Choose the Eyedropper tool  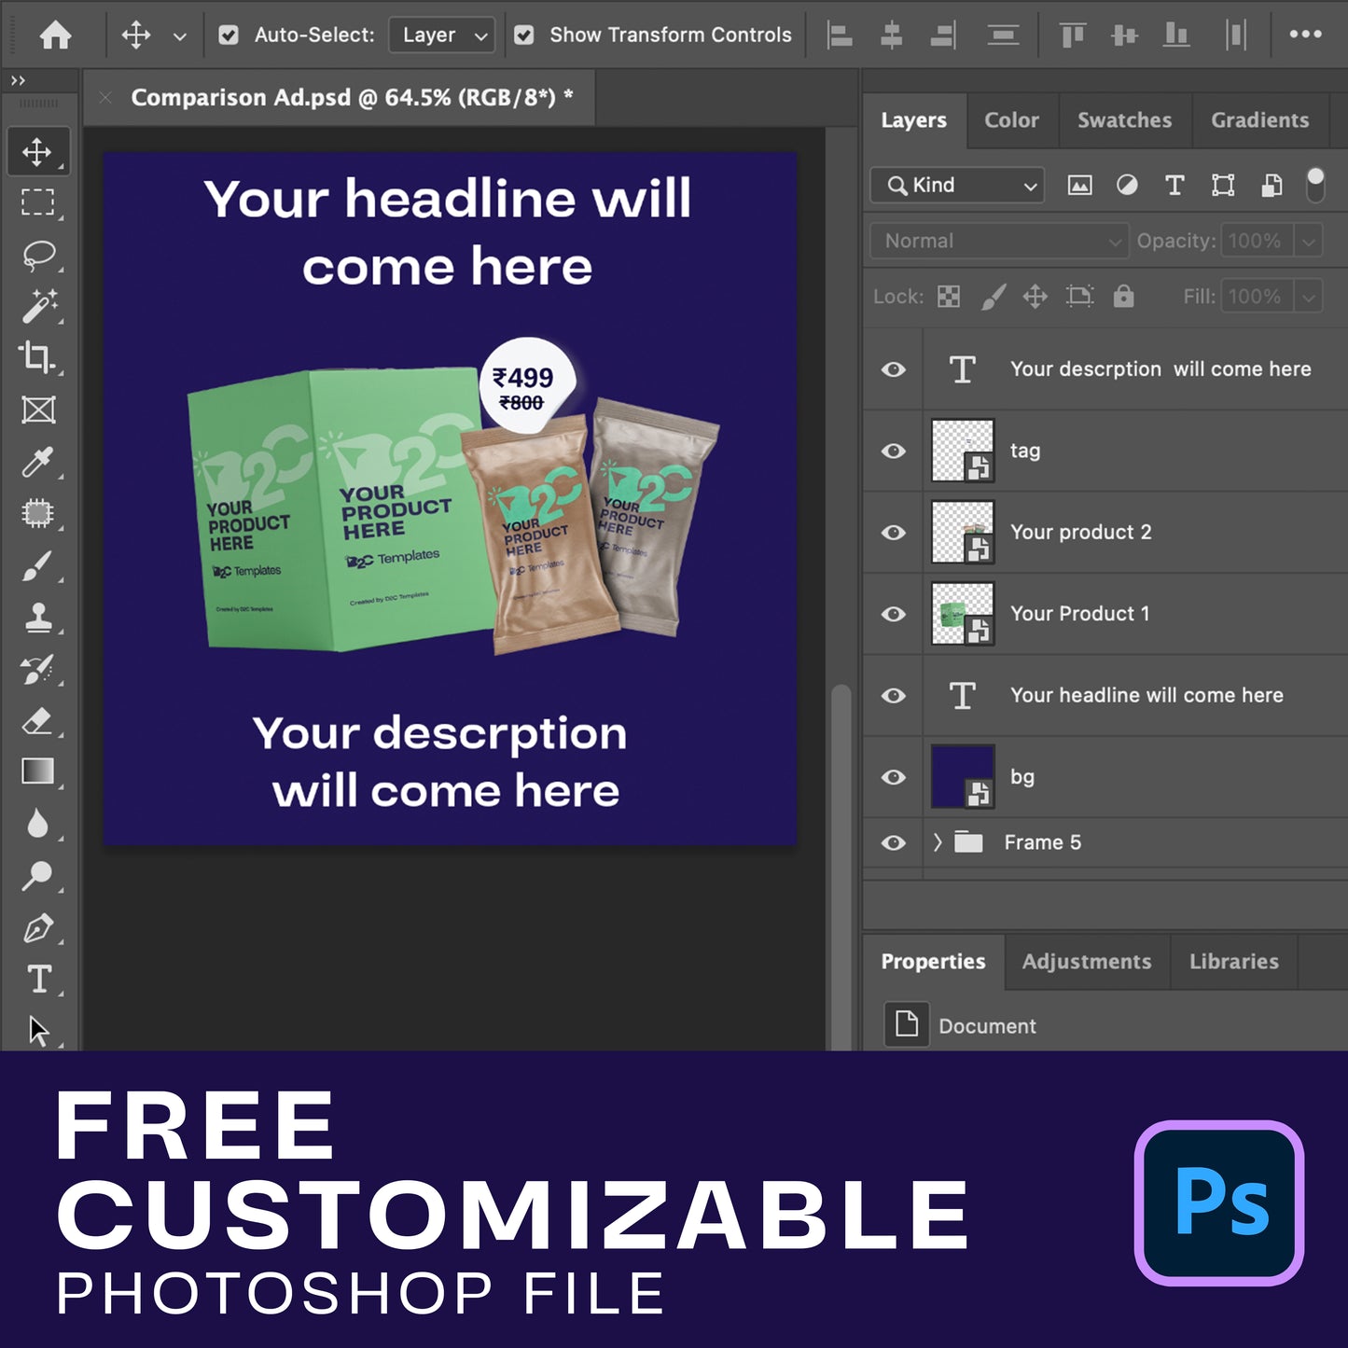click(38, 462)
